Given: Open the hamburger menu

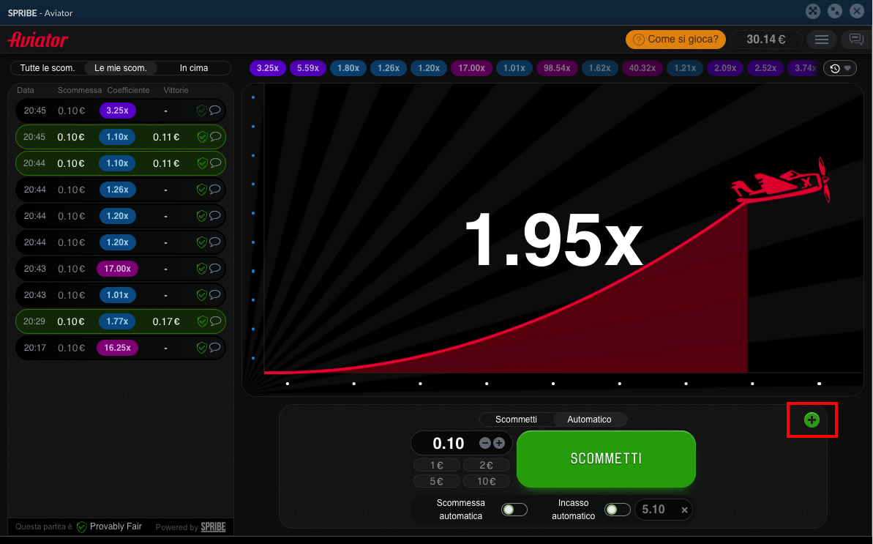Looking at the screenshot, I should (822, 40).
